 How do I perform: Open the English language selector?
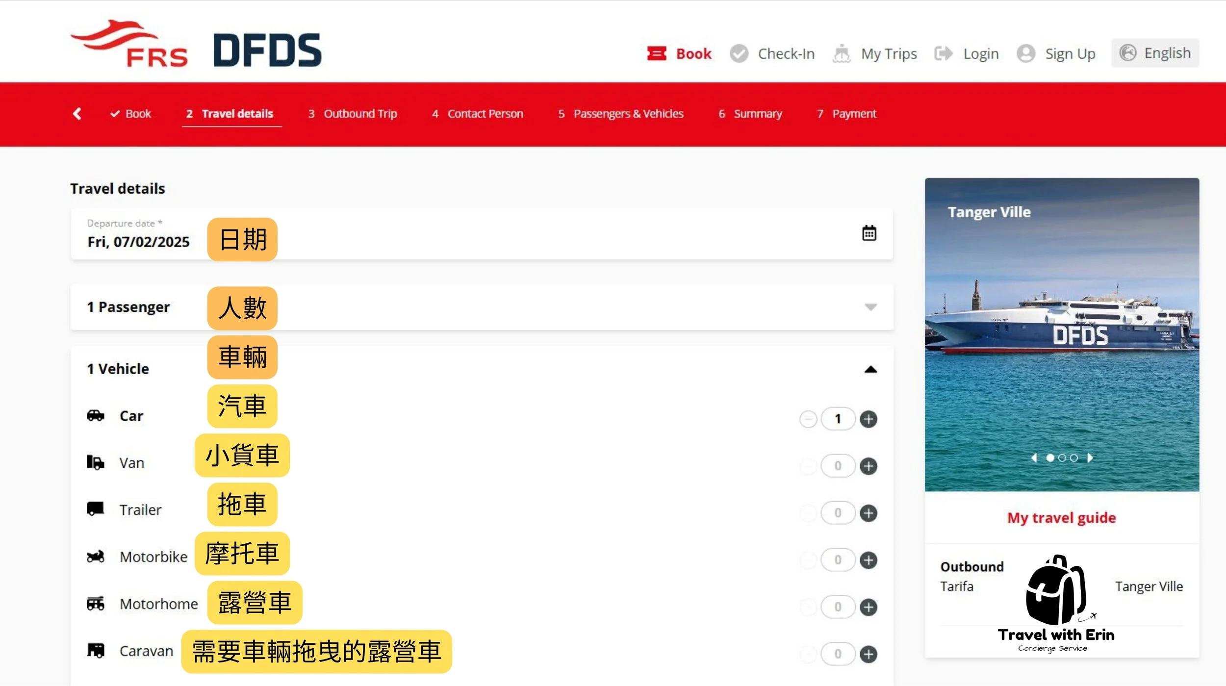click(x=1155, y=53)
